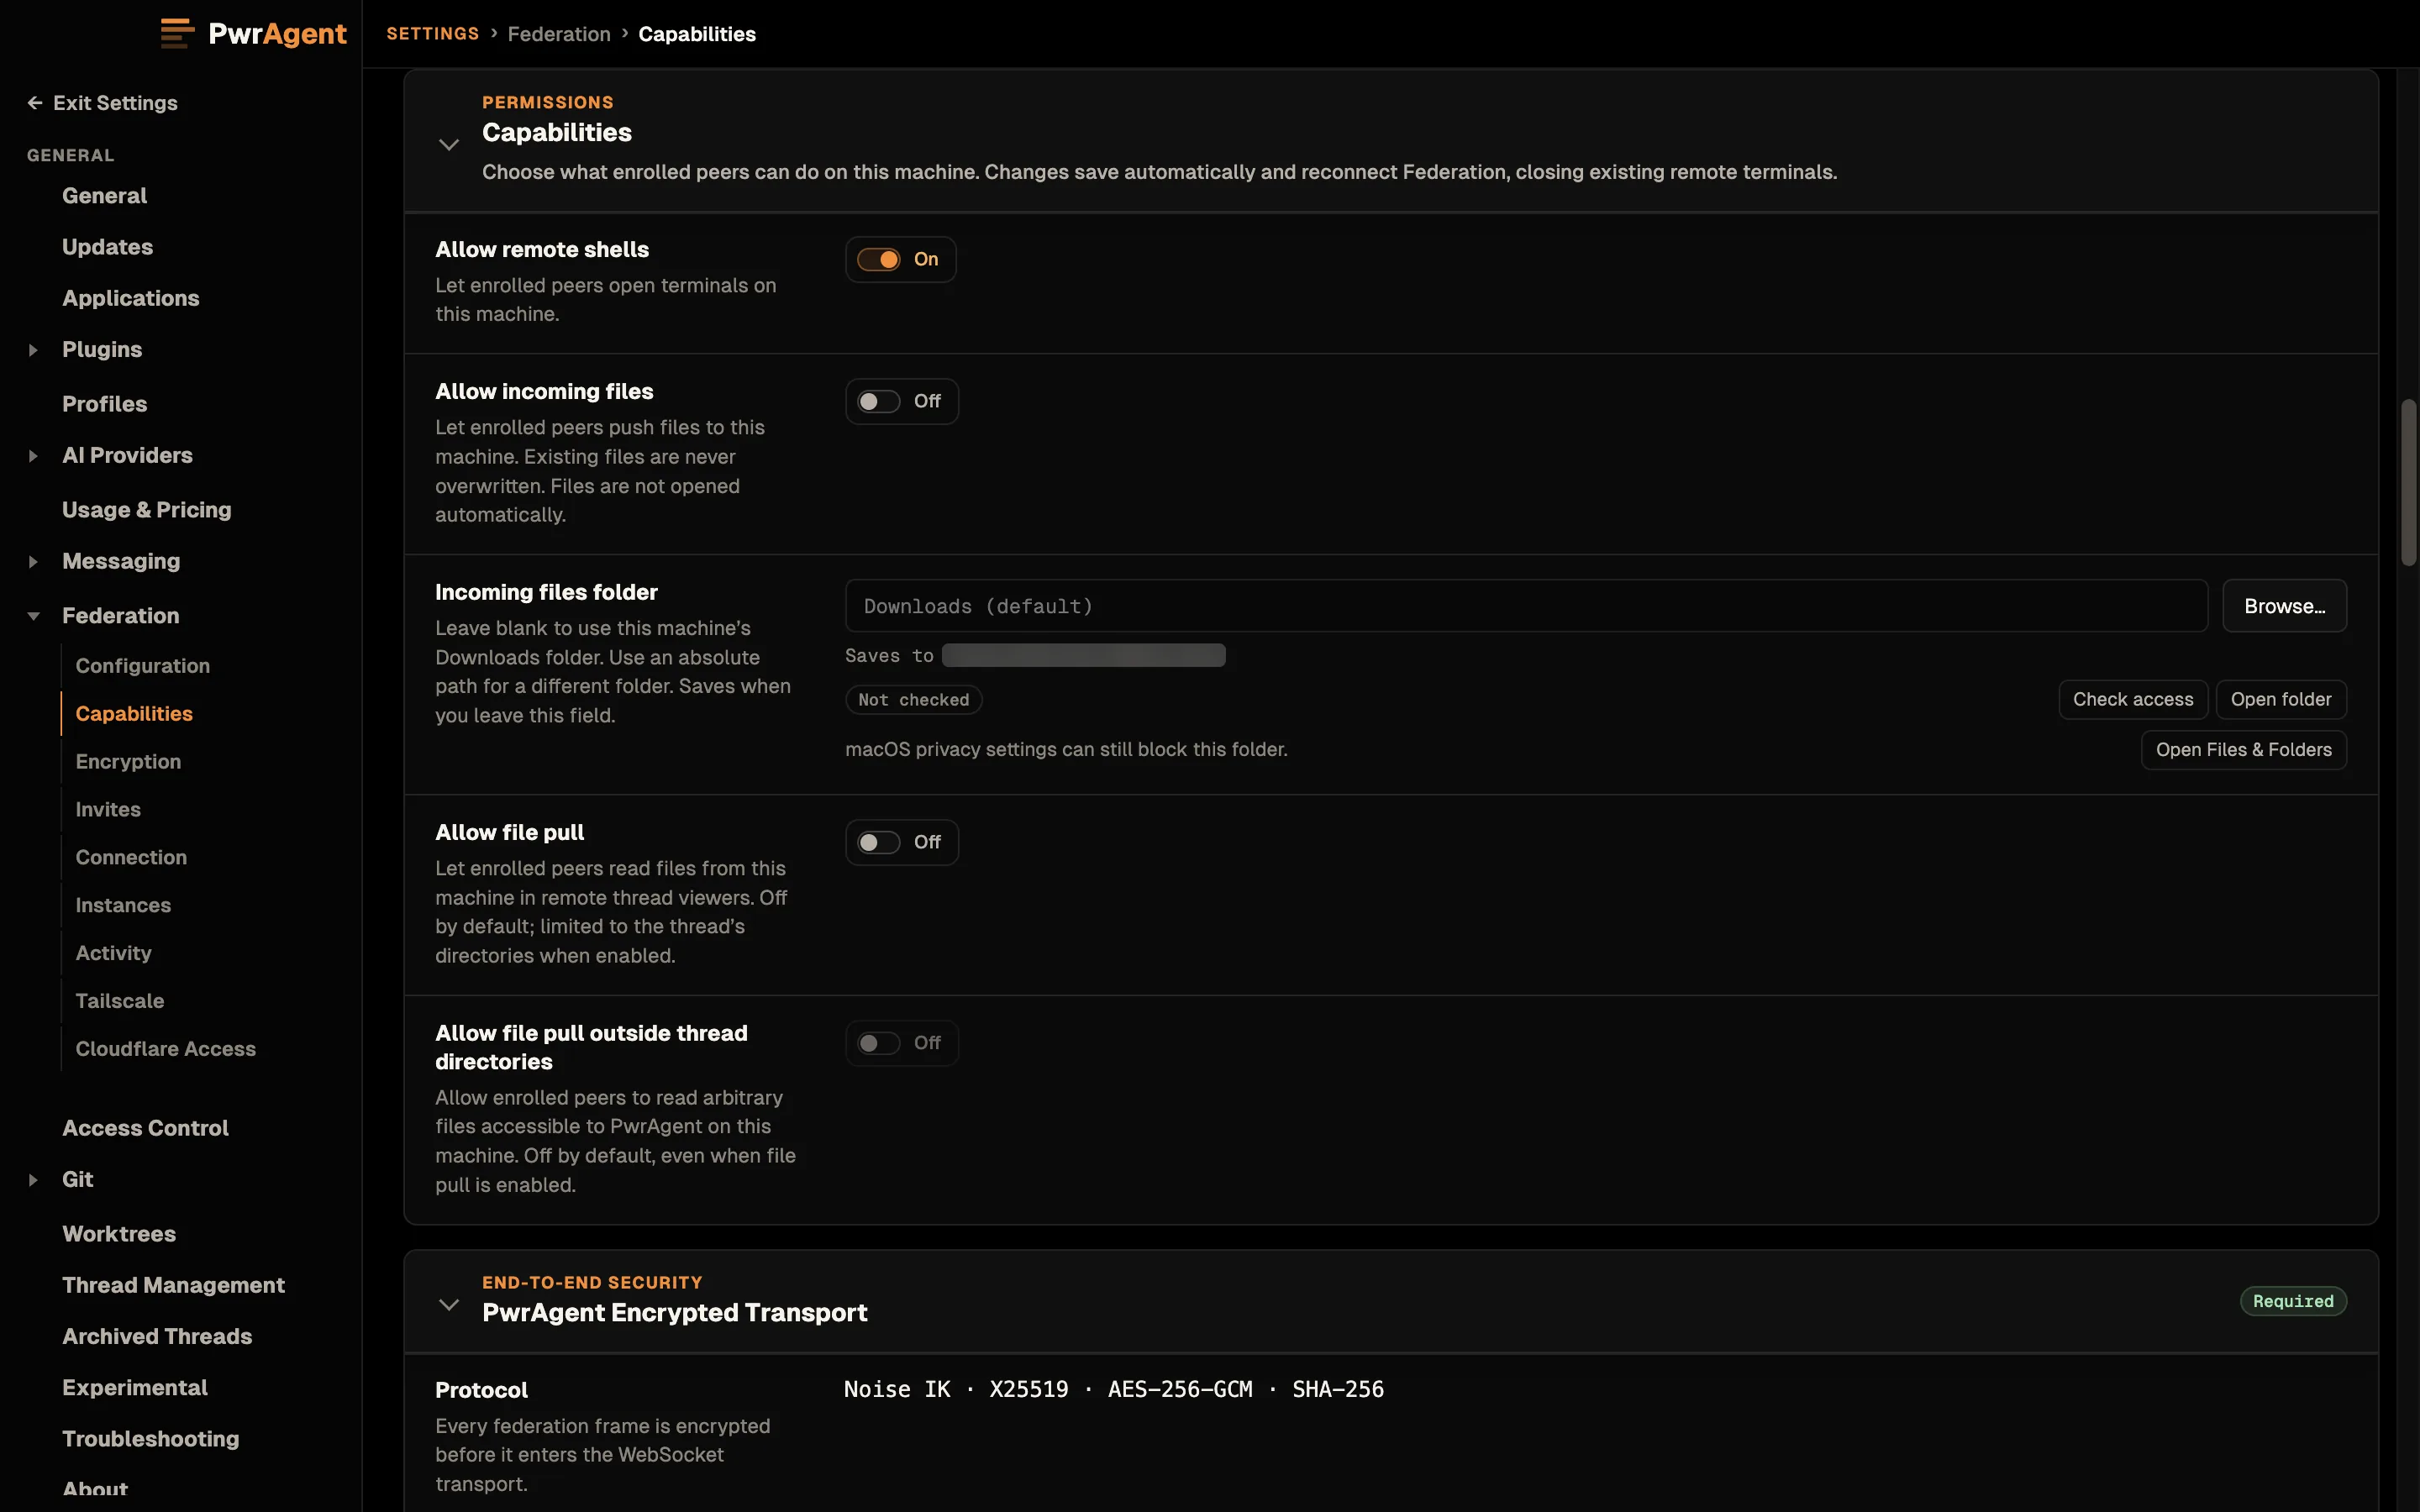The height and width of the screenshot is (1512, 2420).
Task: Open Access Control settings
Action: pyautogui.click(x=145, y=1129)
